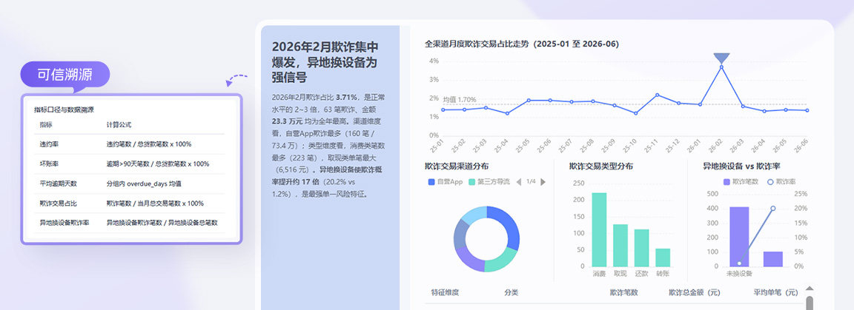Toggle the 欺诈笔数 legend item
The image size is (854, 310).
pyautogui.click(x=741, y=182)
